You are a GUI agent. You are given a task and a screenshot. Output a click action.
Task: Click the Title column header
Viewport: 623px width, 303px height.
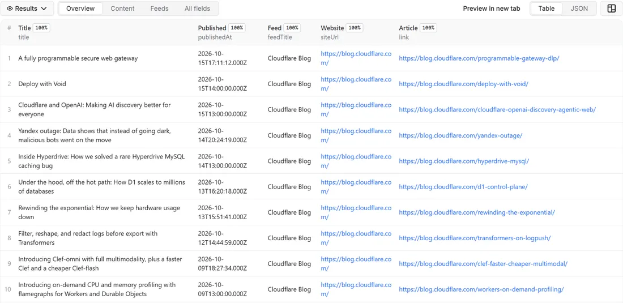point(24,28)
